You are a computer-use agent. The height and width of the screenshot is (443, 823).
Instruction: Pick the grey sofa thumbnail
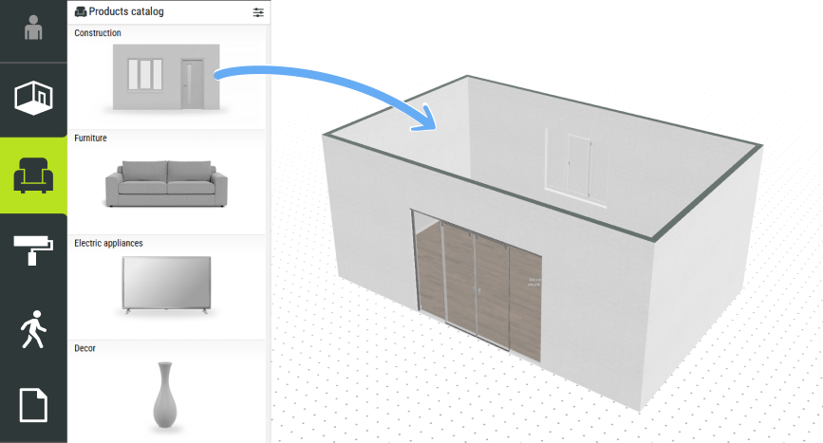click(x=166, y=183)
